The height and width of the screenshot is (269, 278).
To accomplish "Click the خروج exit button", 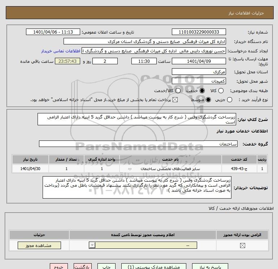I will click(x=59, y=266).
